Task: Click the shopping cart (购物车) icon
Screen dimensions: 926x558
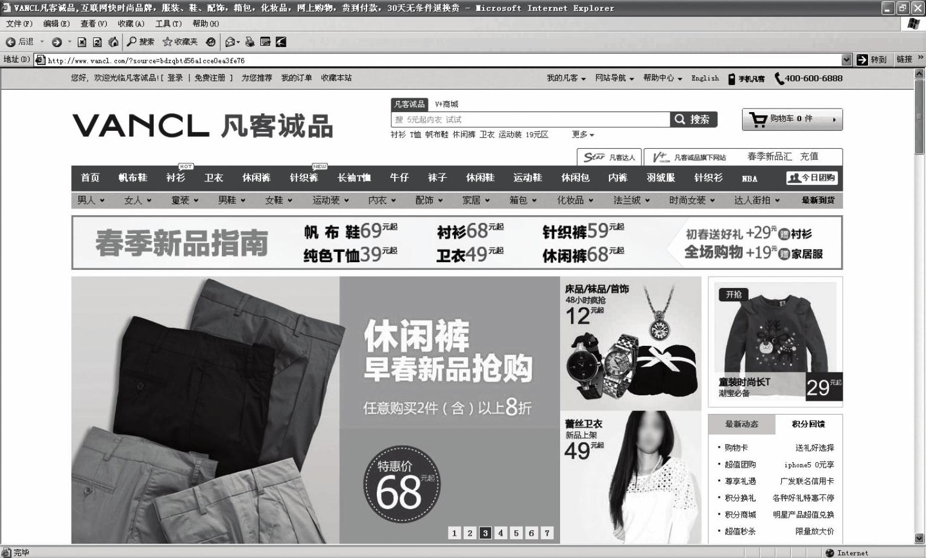Action: tap(758, 119)
